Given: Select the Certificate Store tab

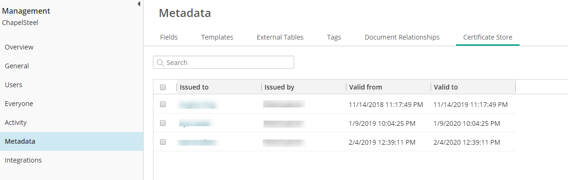Looking at the screenshot, I should 488,37.
